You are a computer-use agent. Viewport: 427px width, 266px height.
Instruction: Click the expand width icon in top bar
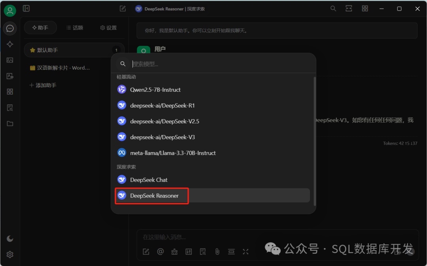coord(349,8)
